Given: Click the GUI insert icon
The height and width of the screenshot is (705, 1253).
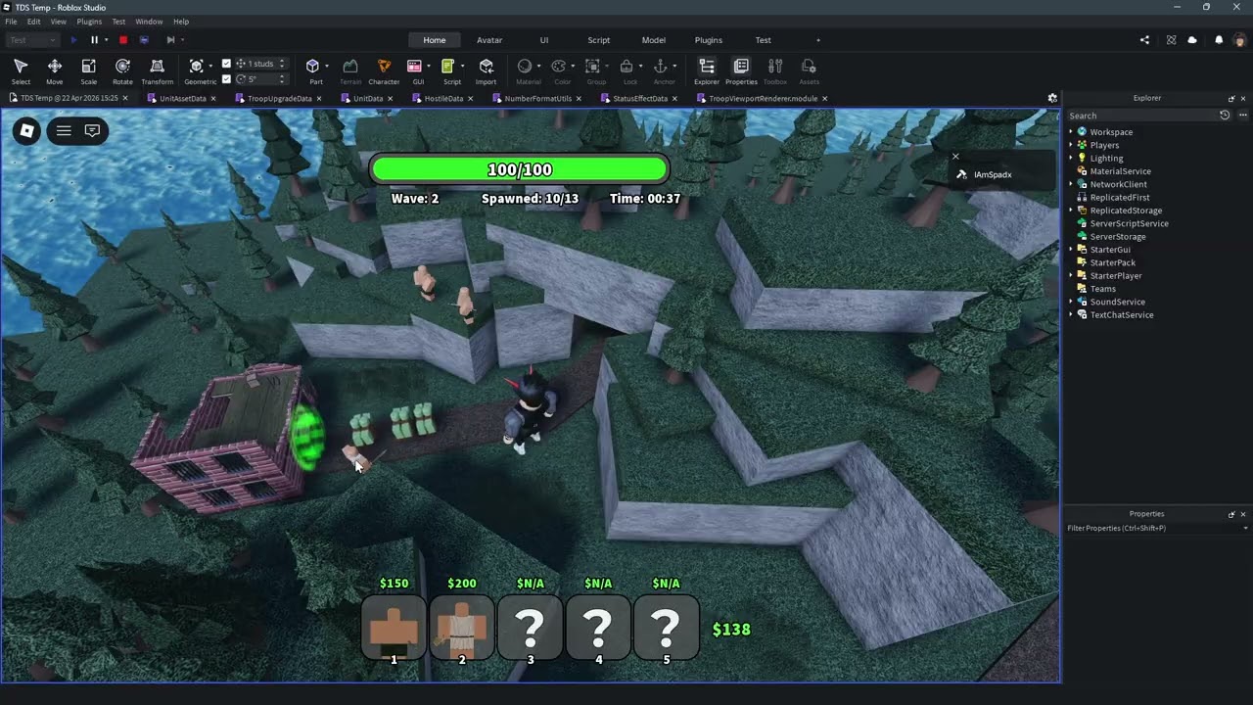Looking at the screenshot, I should [414, 67].
